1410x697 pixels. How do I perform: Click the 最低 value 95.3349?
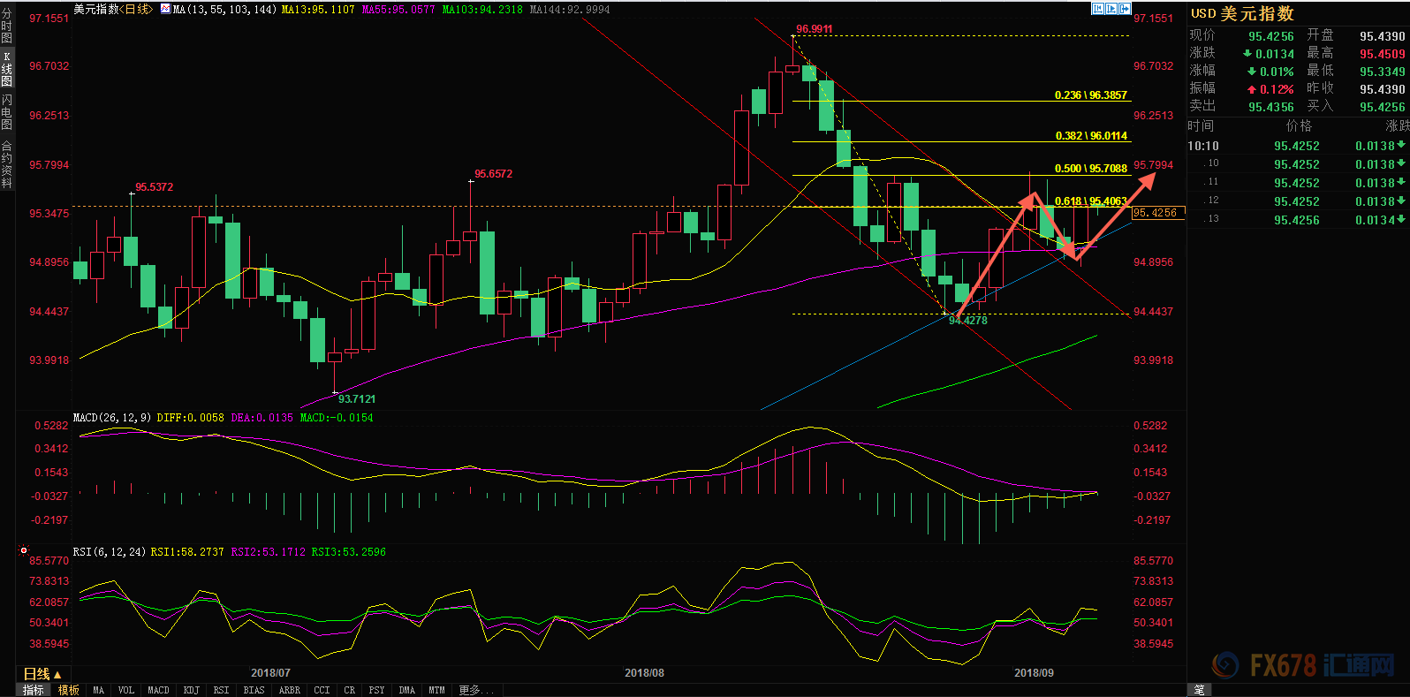coord(1382,72)
